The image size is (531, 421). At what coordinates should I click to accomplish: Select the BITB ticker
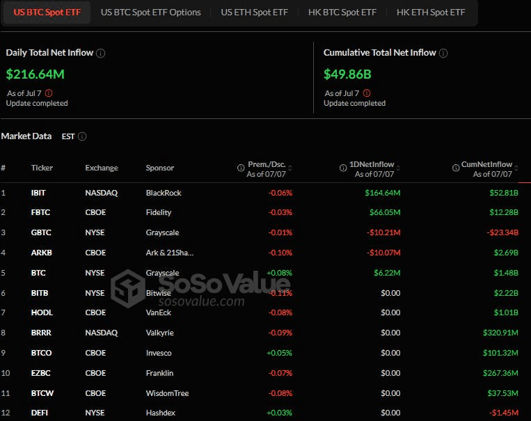point(39,293)
